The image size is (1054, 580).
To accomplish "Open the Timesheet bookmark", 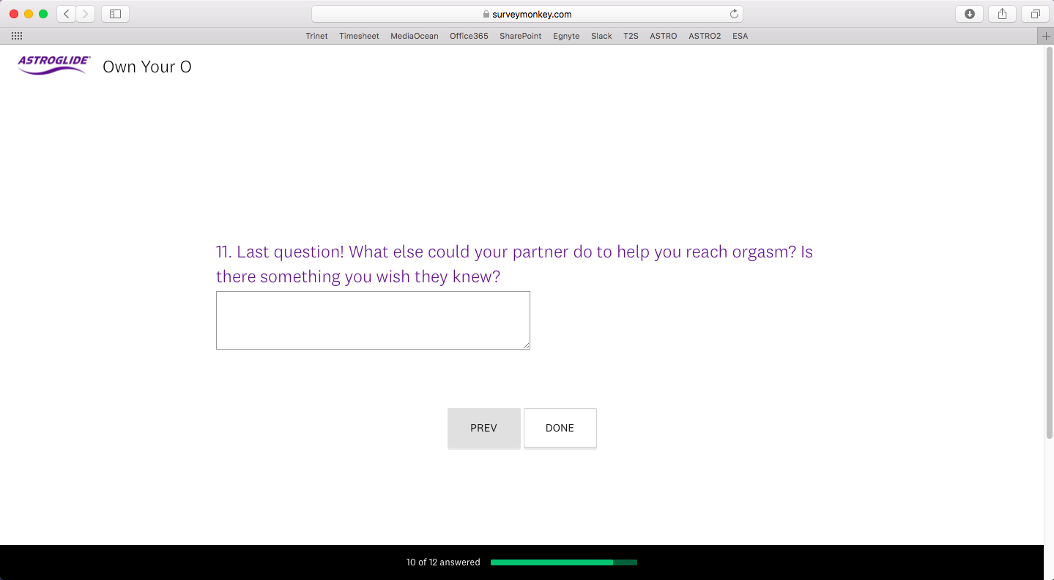I will [359, 36].
